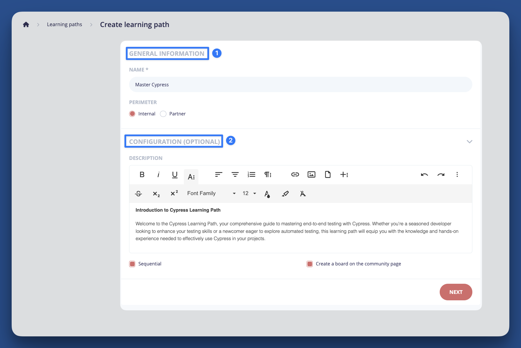Apply superscript formatting
The image size is (521, 348).
(174, 193)
